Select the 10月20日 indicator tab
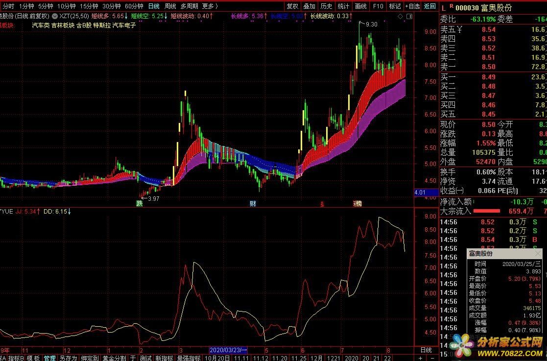The height and width of the screenshot is (361, 547). [x=217, y=358]
